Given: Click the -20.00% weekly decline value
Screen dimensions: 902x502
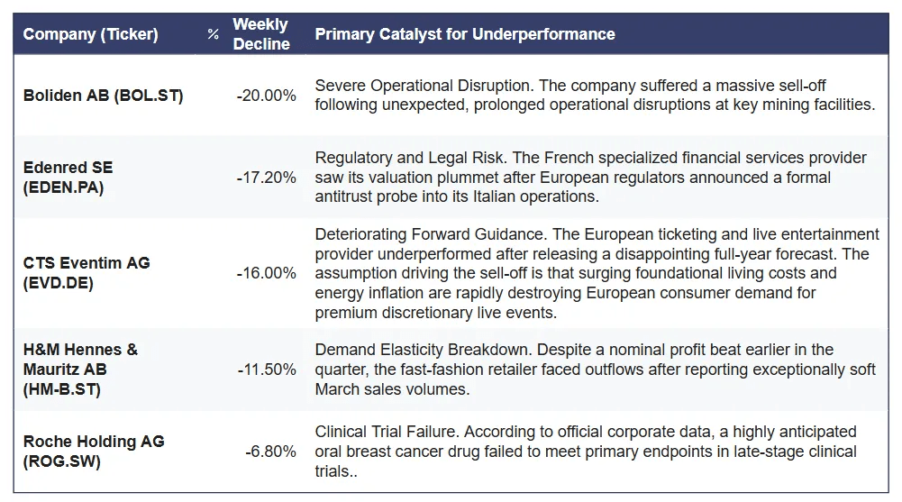Looking at the screenshot, I should point(266,96).
